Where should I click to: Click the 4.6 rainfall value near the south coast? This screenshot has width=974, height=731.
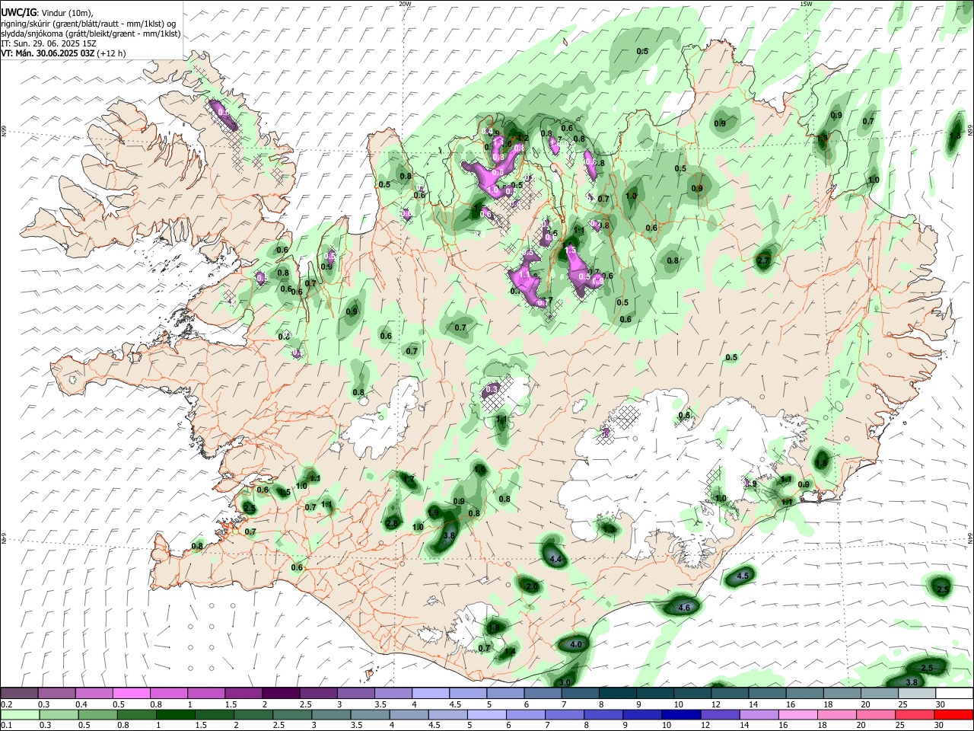click(683, 608)
